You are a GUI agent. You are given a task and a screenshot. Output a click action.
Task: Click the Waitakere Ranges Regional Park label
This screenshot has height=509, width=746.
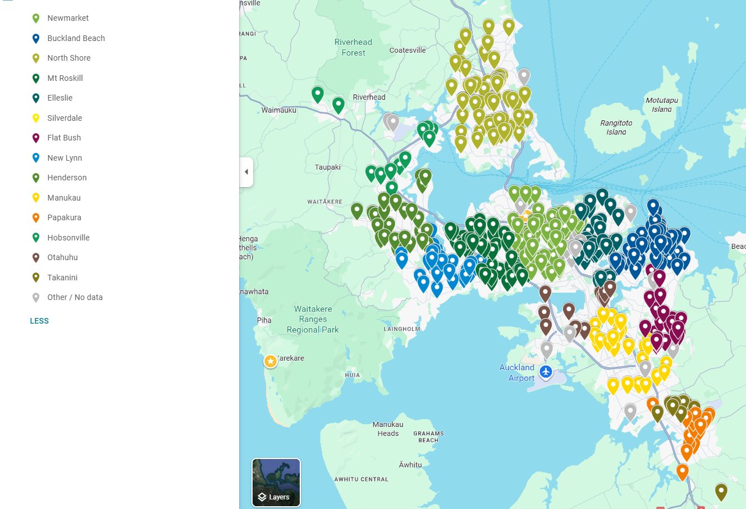coord(313,319)
